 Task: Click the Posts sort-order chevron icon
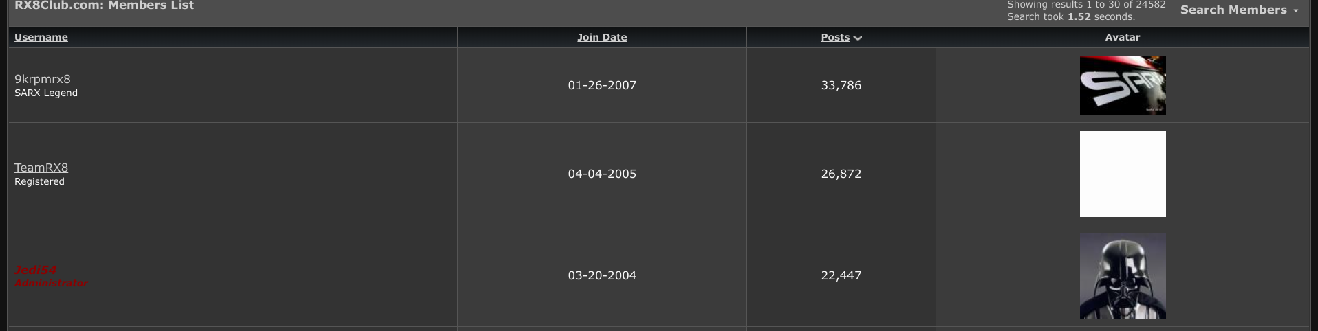pos(858,38)
